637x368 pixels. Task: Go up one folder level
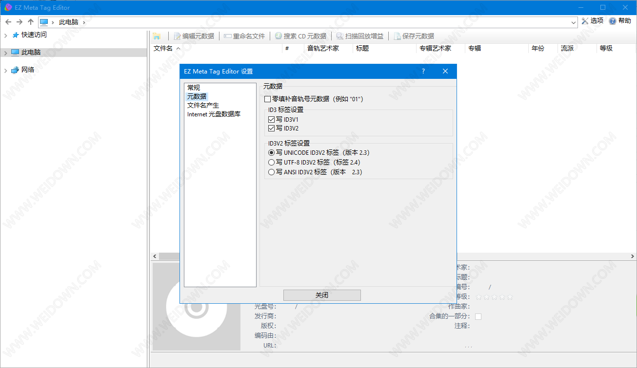click(x=31, y=22)
